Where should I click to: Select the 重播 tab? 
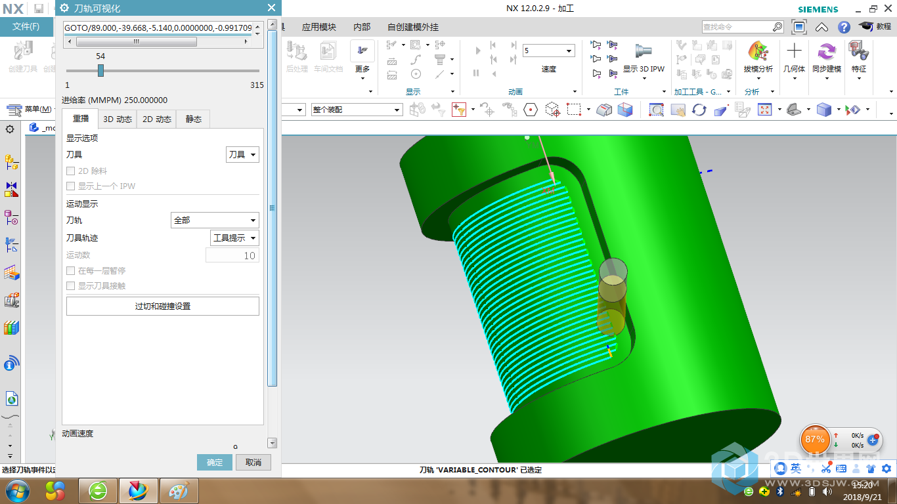(80, 119)
